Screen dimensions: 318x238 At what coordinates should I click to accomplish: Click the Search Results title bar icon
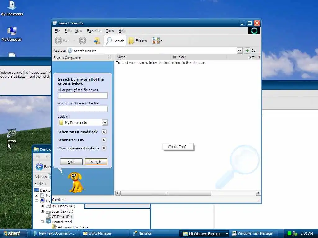coord(55,23)
